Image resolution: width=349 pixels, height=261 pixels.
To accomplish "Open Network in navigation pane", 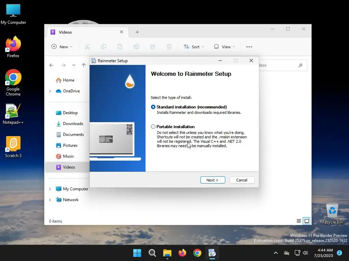I will pos(67,200).
